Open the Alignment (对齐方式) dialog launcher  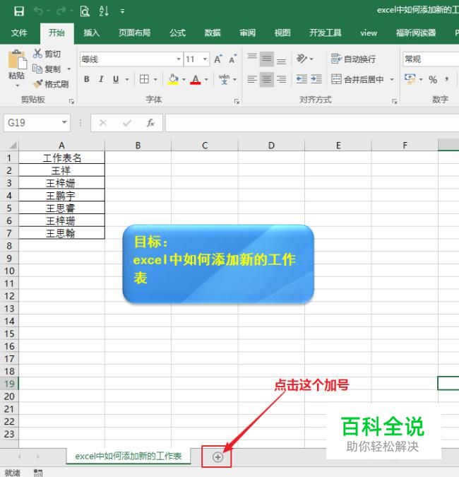(x=395, y=101)
